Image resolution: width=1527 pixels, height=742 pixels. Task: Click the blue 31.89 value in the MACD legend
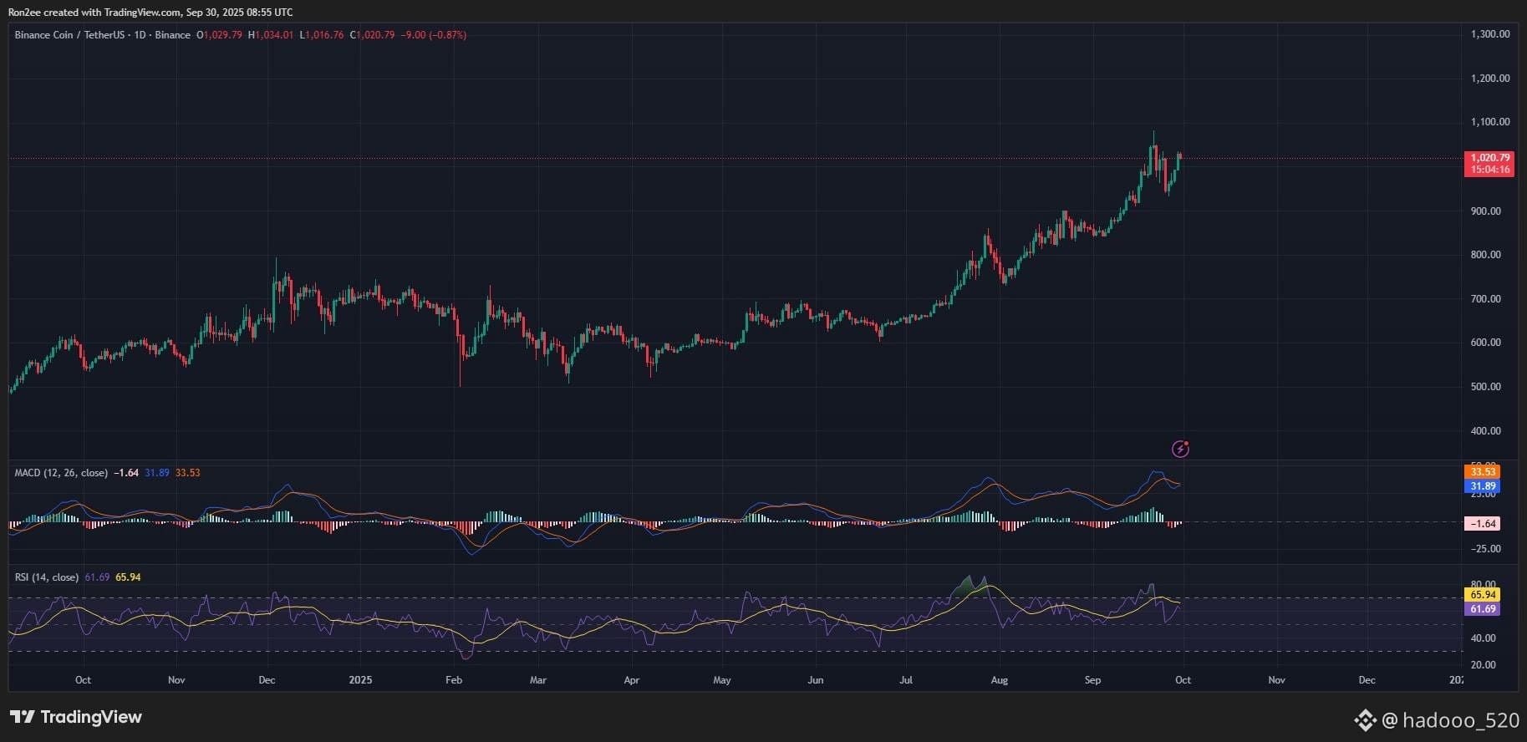coord(157,473)
